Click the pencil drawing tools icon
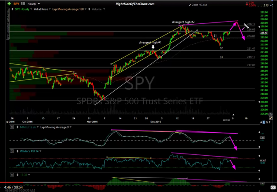The image size is (277, 192). coord(271,118)
